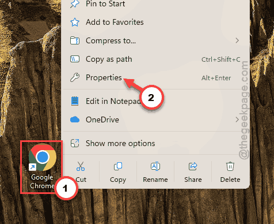Click the Delete trash can icon

230,166
